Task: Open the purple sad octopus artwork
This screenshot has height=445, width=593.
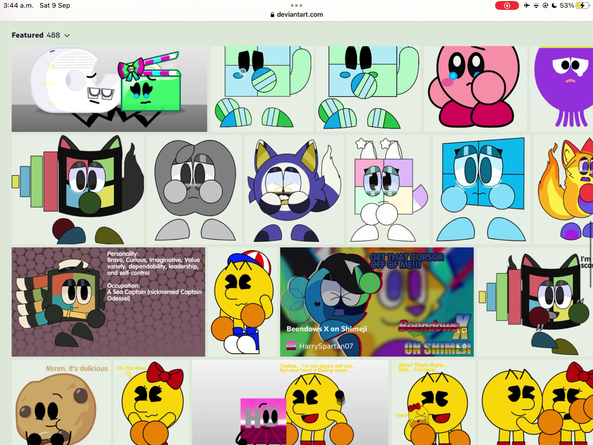Action: point(561,89)
